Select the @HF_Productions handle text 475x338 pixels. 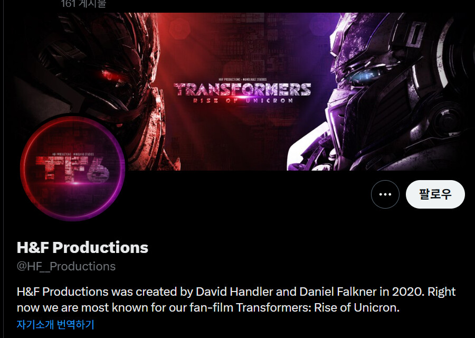pos(66,266)
